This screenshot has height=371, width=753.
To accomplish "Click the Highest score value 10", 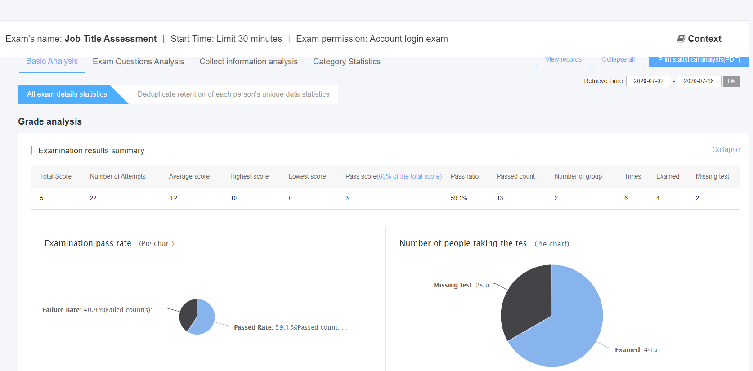I will 233,198.
